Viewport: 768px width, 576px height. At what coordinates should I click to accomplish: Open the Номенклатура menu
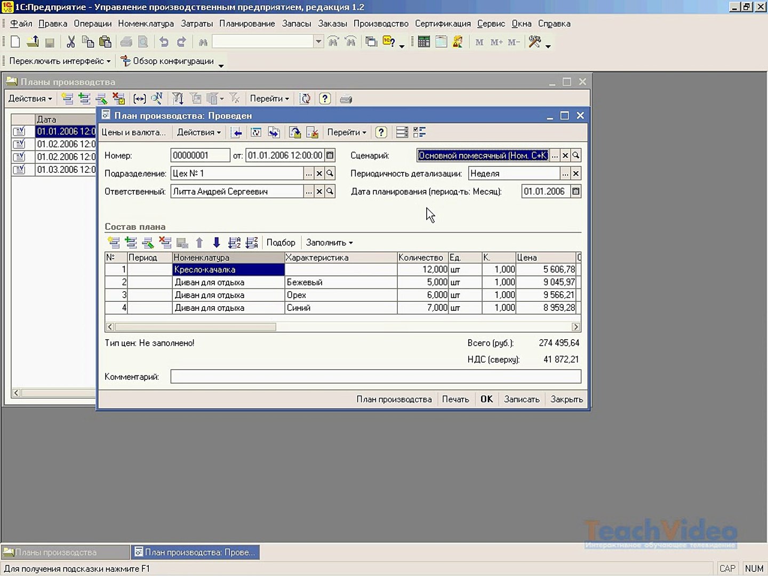point(146,23)
